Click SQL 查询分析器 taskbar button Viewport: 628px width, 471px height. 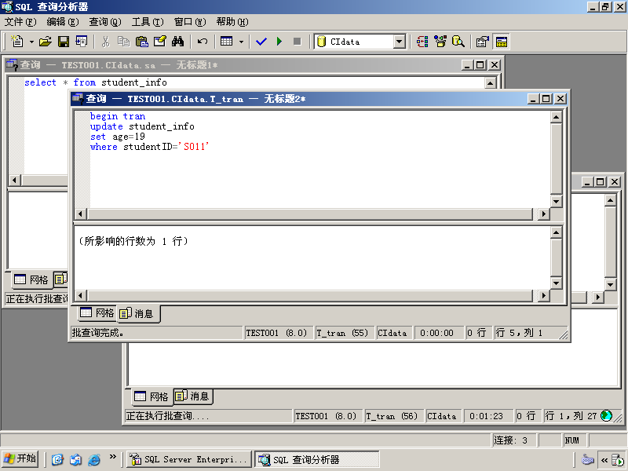(x=317, y=459)
